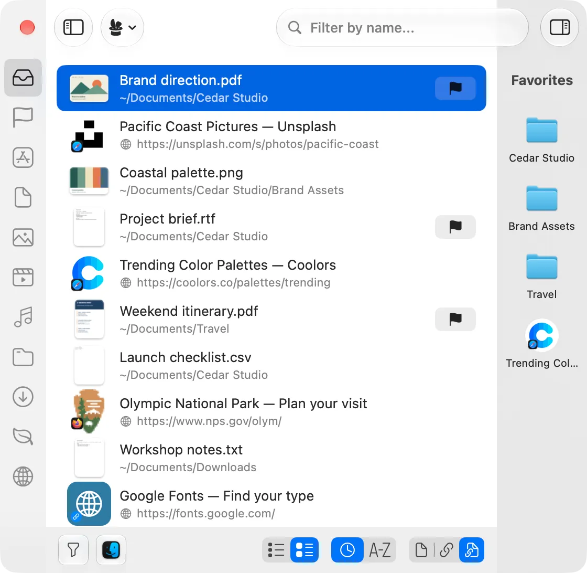Select Launch checklist.csv entry
This screenshot has width=587, height=573.
coord(271,365)
